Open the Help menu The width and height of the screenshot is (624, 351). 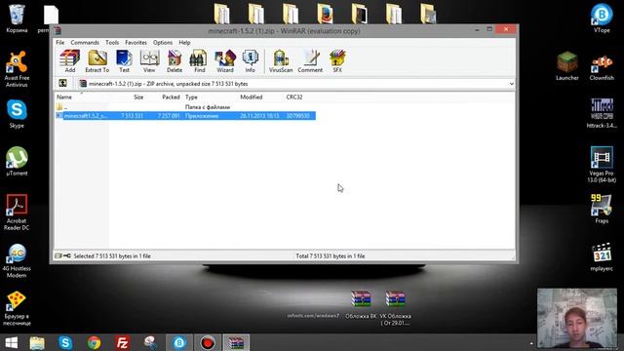(x=184, y=42)
